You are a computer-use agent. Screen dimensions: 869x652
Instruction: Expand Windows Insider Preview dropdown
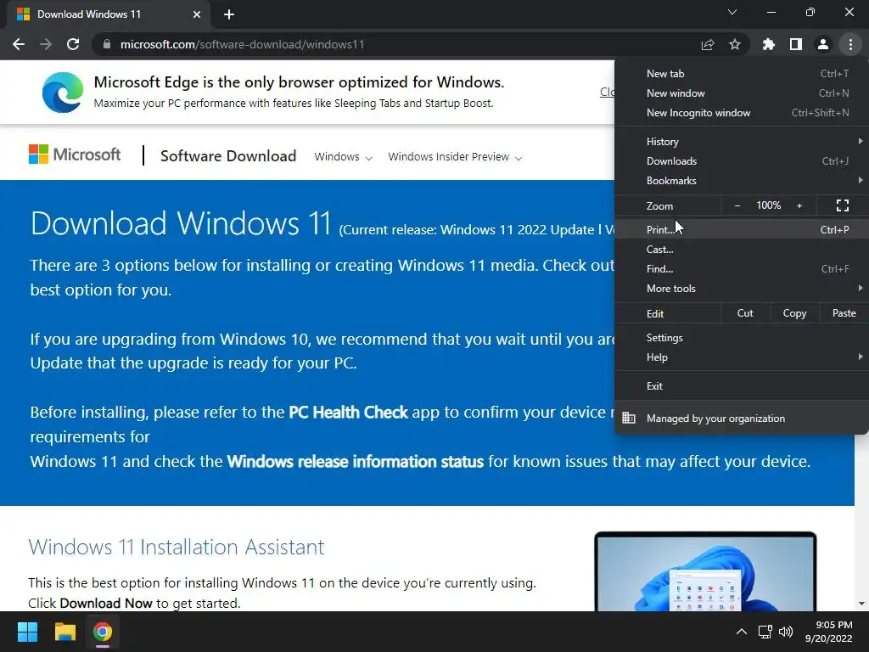click(x=455, y=157)
